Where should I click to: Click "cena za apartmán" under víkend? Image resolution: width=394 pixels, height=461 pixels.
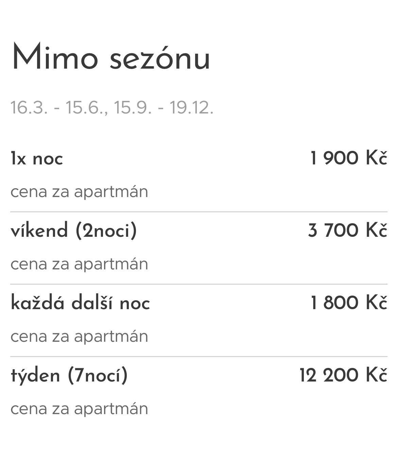[79, 264]
